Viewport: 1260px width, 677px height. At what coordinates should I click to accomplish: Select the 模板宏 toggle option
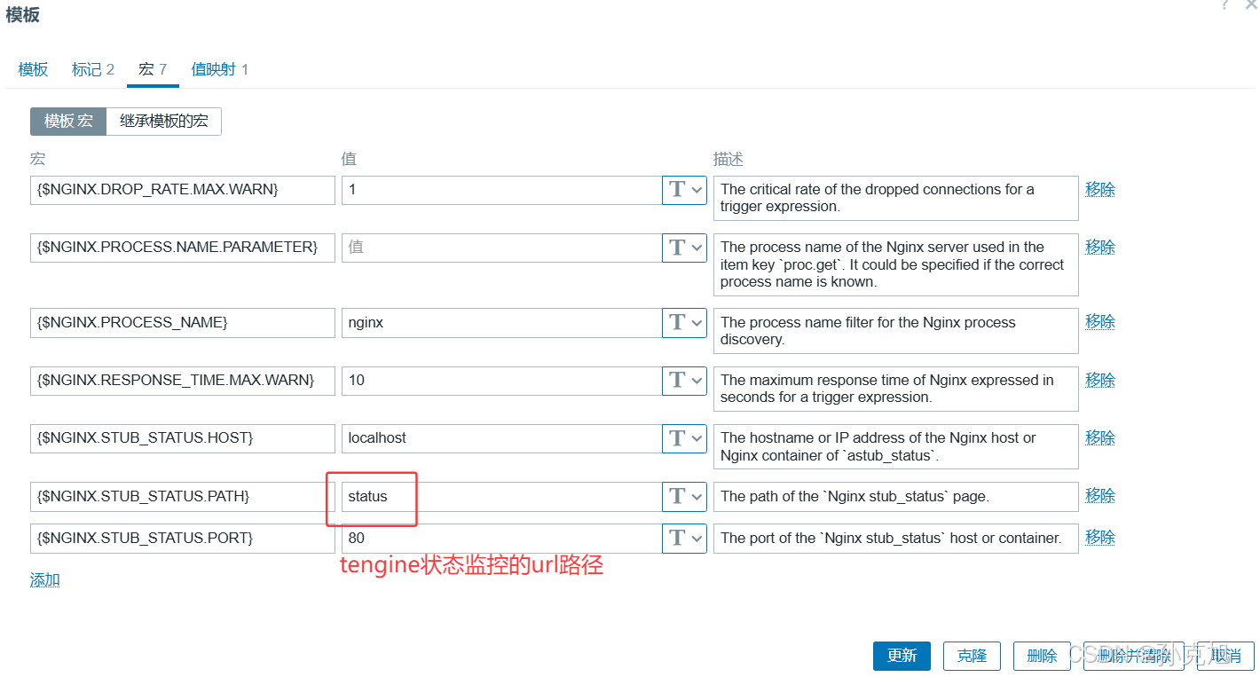coord(68,122)
